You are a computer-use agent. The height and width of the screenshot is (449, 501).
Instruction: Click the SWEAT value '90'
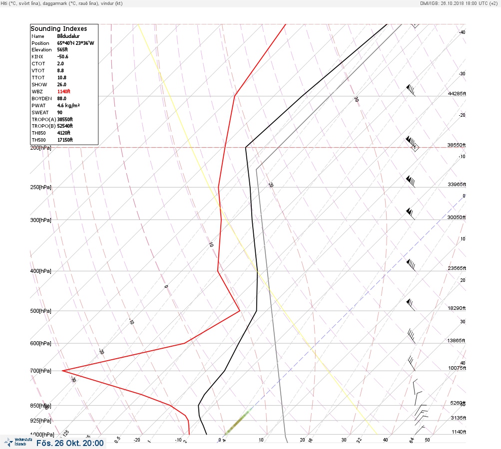point(60,113)
